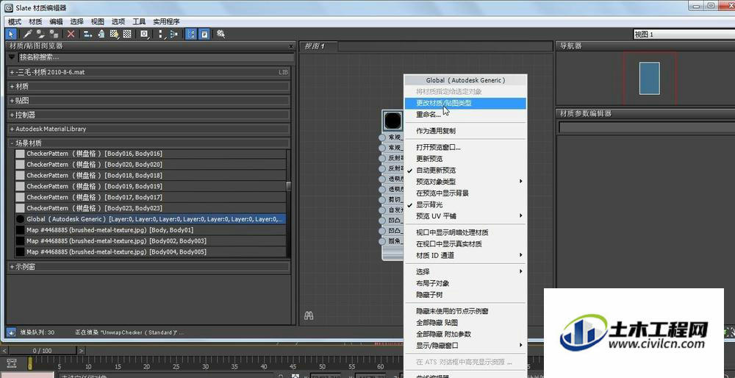Expand the 三毛-材质2010-8-6.mat library group
The width and height of the screenshot is (735, 378).
[149, 72]
